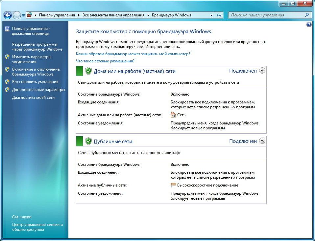Screen dimensions: 315x241
Task: Open link Каким образом брандмауэр может защитить
Action: tap(133, 54)
